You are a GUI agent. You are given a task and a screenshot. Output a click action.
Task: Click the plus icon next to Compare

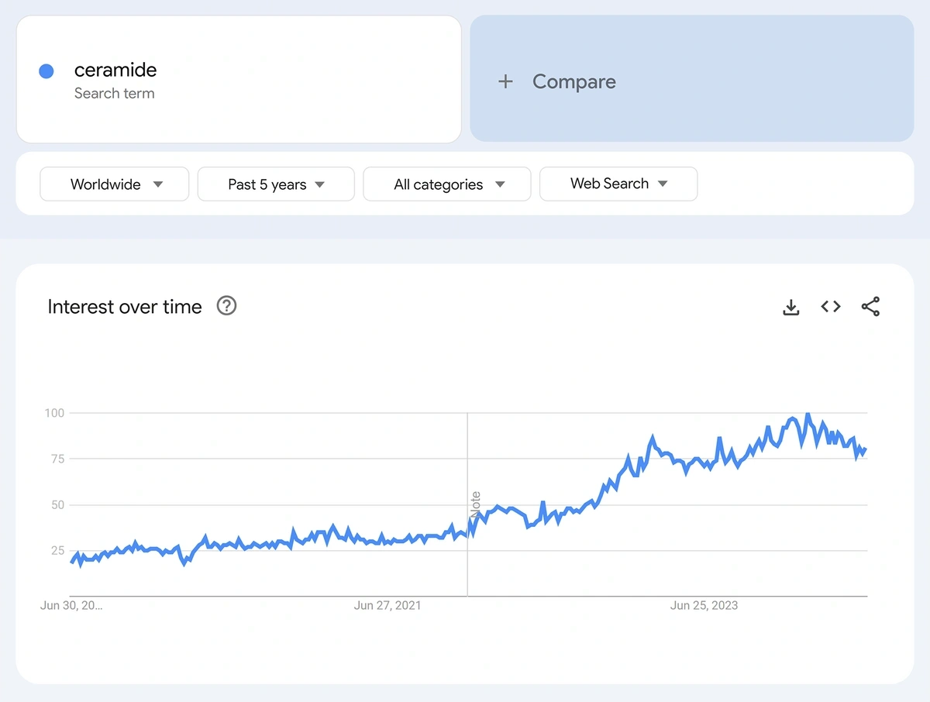506,81
